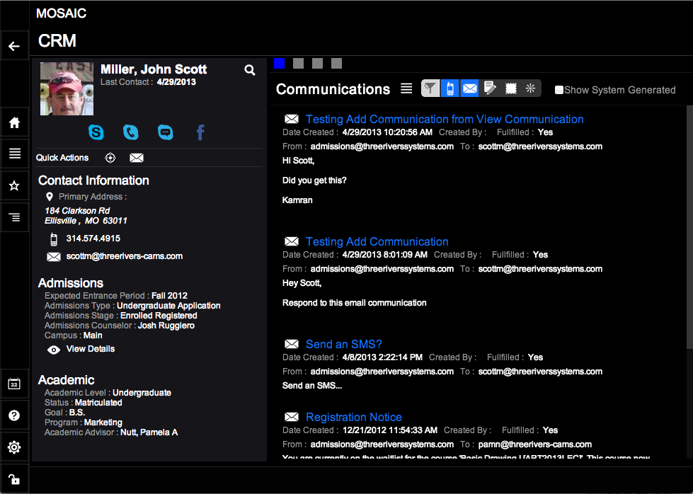The image size is (693, 494).
Task: Open the list menu next to Communications
Action: pyautogui.click(x=406, y=88)
